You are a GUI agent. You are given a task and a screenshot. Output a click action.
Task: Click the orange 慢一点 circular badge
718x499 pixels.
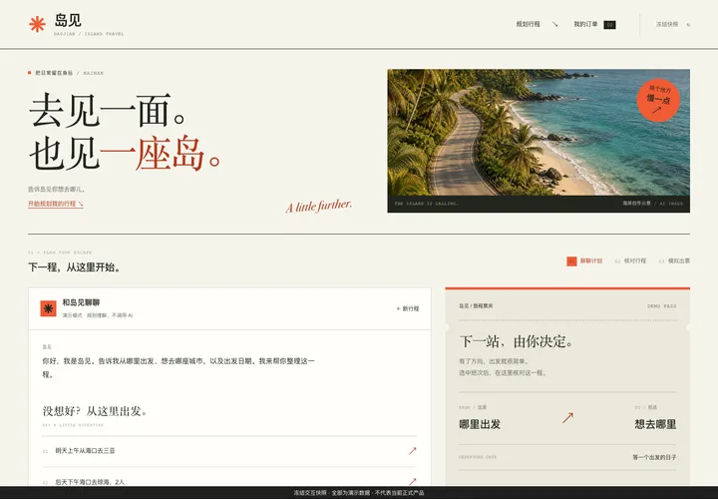click(658, 100)
